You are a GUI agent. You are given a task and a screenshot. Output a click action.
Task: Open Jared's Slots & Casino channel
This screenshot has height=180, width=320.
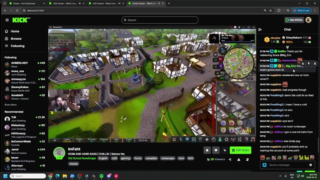(x=25, y=151)
